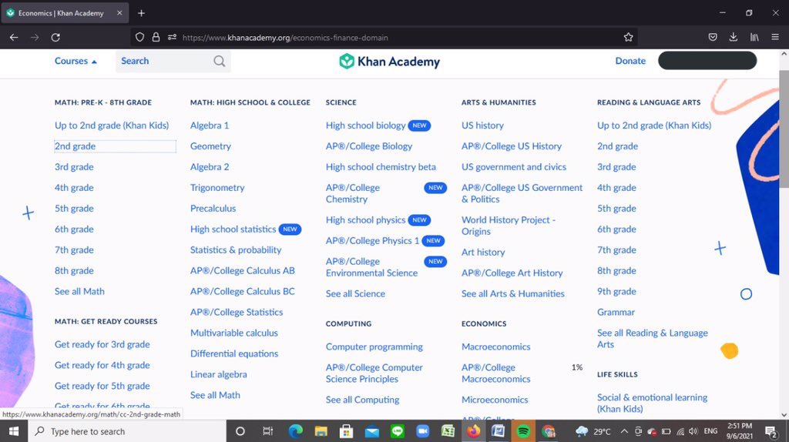Image resolution: width=789 pixels, height=442 pixels.
Task: Launch Microsoft Edge from the taskbar
Action: point(295,431)
